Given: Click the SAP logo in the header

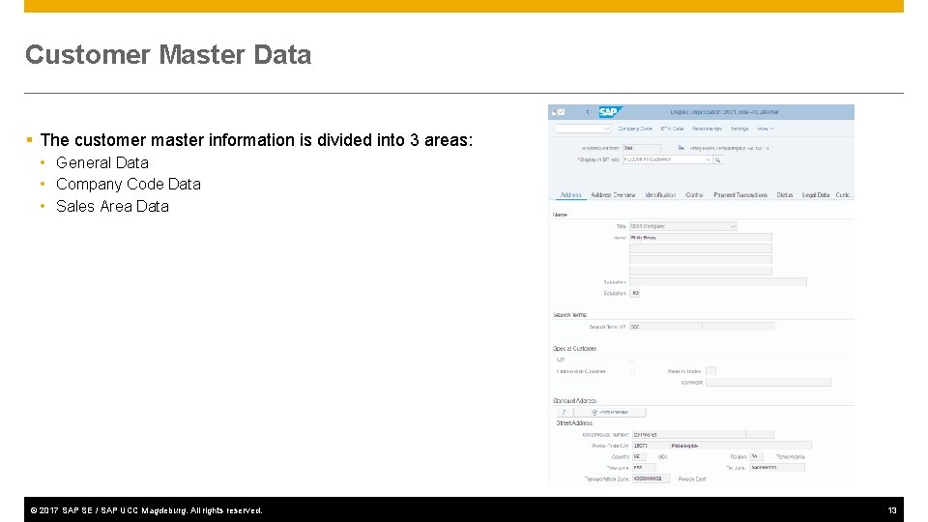Looking at the screenshot, I should point(609,112).
